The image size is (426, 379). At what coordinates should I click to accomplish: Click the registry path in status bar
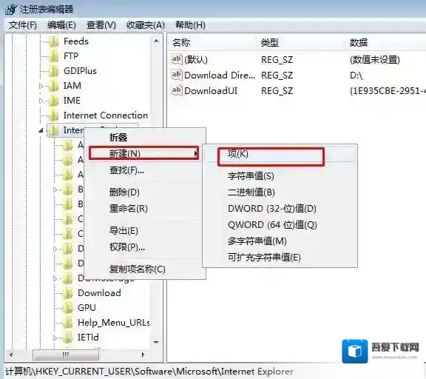149,372
